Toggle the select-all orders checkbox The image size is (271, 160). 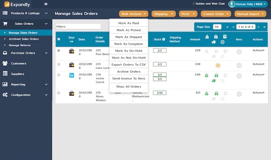point(59,39)
